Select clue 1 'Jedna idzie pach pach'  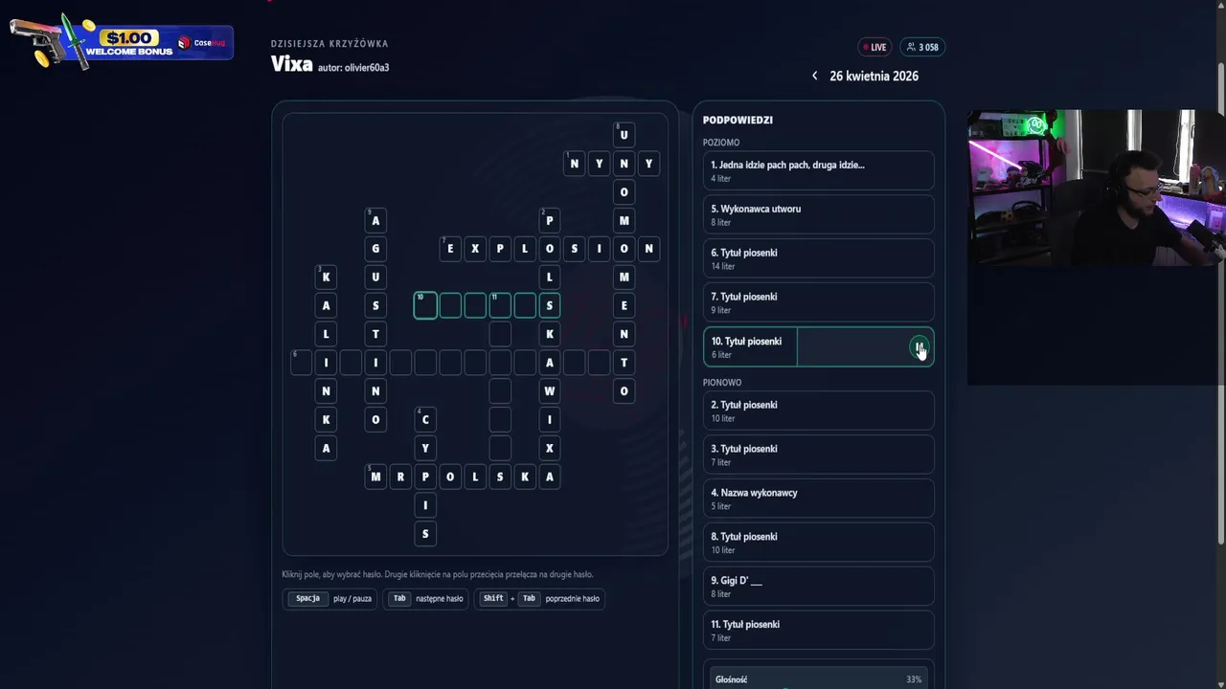tap(818, 170)
